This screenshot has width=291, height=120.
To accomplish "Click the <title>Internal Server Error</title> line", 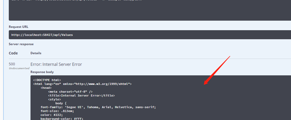I will 81,95.
